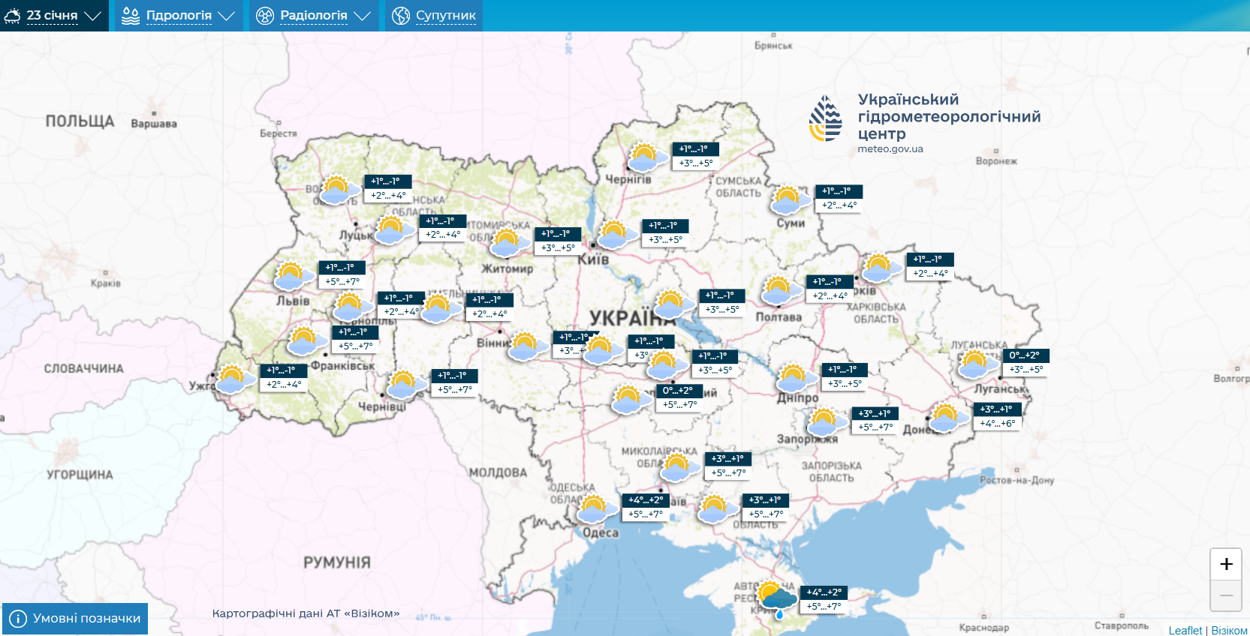Open the 23 січня date dropdown
1250x636 pixels.
pos(53,16)
